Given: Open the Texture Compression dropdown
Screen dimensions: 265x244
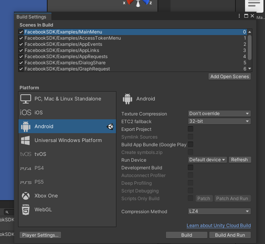Looking at the screenshot, I should [219, 114].
